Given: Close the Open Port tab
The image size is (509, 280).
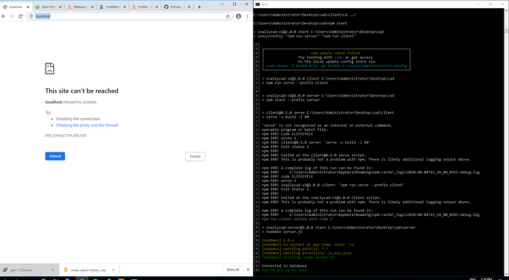Looking at the screenshot, I should 60,7.
